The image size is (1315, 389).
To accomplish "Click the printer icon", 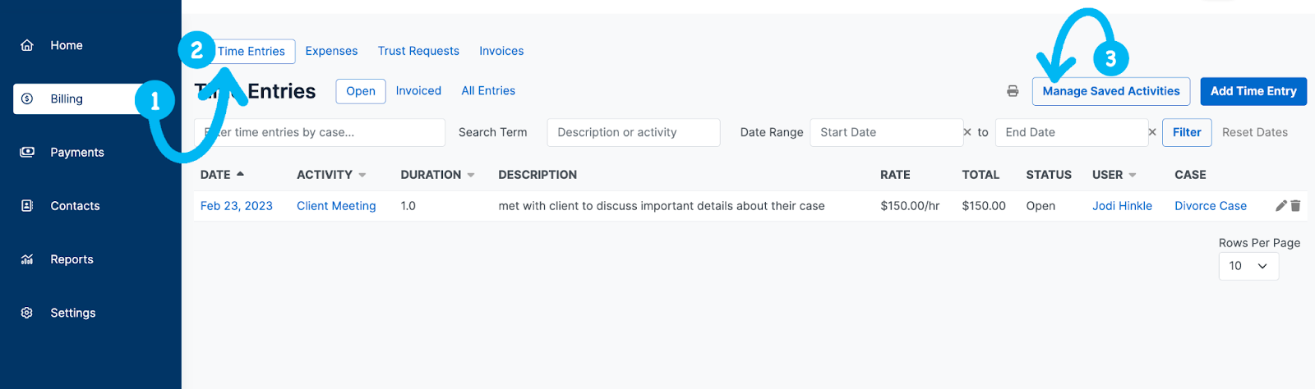I will coord(1013,91).
